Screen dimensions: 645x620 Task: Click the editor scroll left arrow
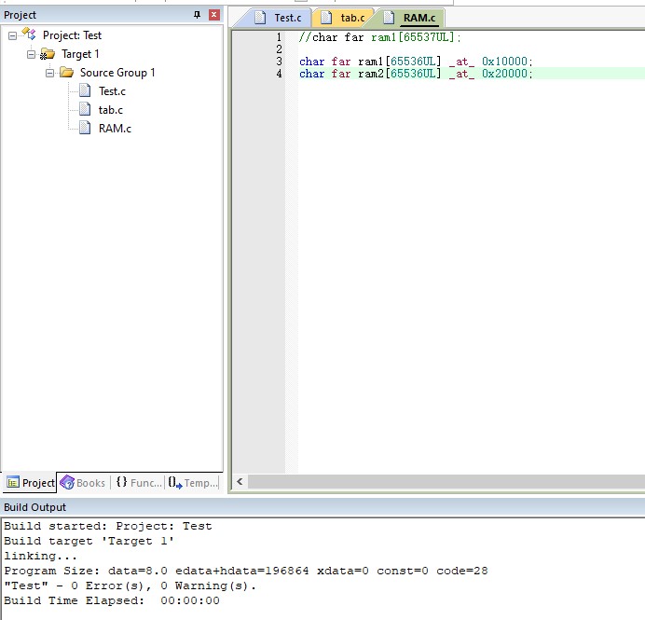[x=240, y=481]
